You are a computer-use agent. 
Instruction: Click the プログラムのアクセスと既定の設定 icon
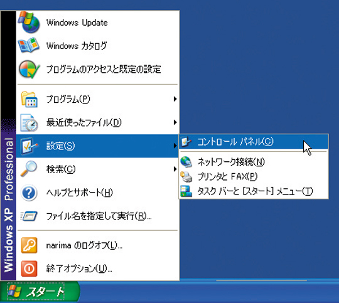[29, 69]
